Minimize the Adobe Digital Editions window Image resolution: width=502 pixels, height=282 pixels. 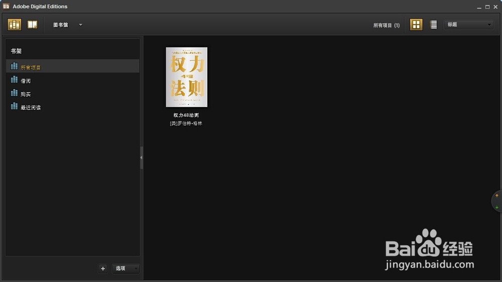point(479,7)
